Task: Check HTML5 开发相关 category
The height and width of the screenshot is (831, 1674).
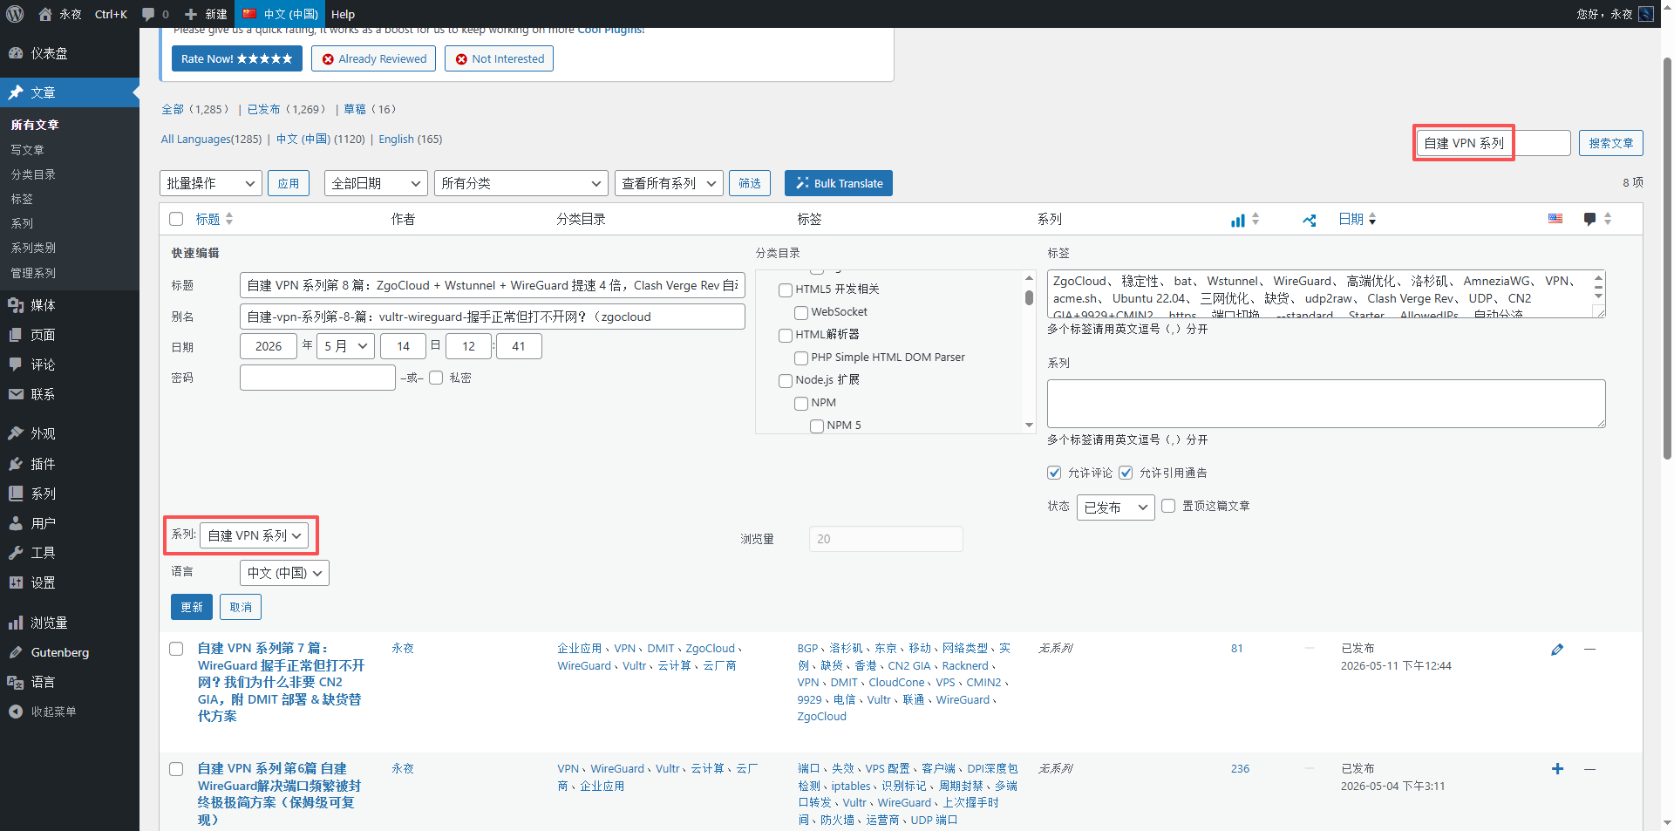Action: click(786, 290)
